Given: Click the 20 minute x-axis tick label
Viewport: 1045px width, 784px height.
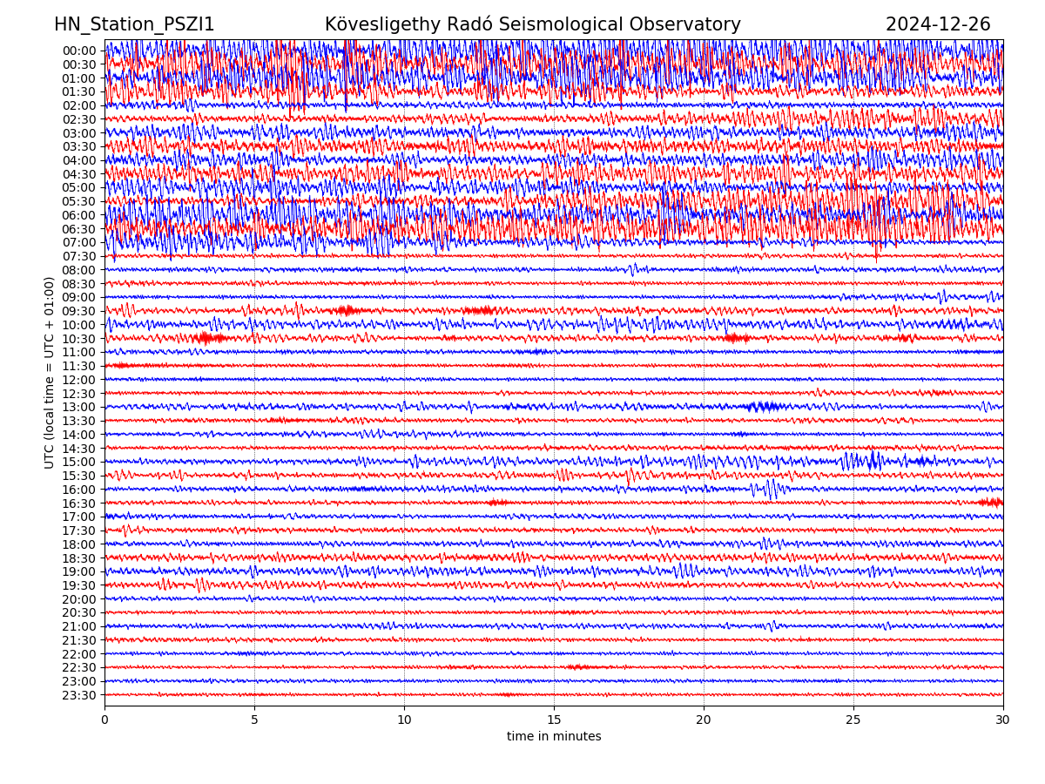Looking at the screenshot, I should (x=704, y=720).
